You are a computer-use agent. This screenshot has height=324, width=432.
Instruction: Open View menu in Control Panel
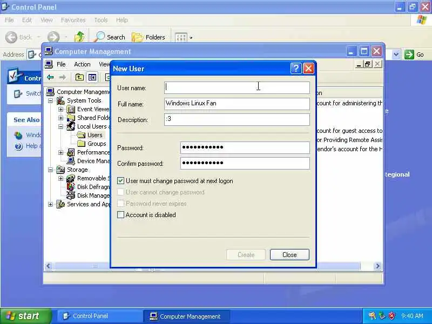pyautogui.click(x=46, y=20)
